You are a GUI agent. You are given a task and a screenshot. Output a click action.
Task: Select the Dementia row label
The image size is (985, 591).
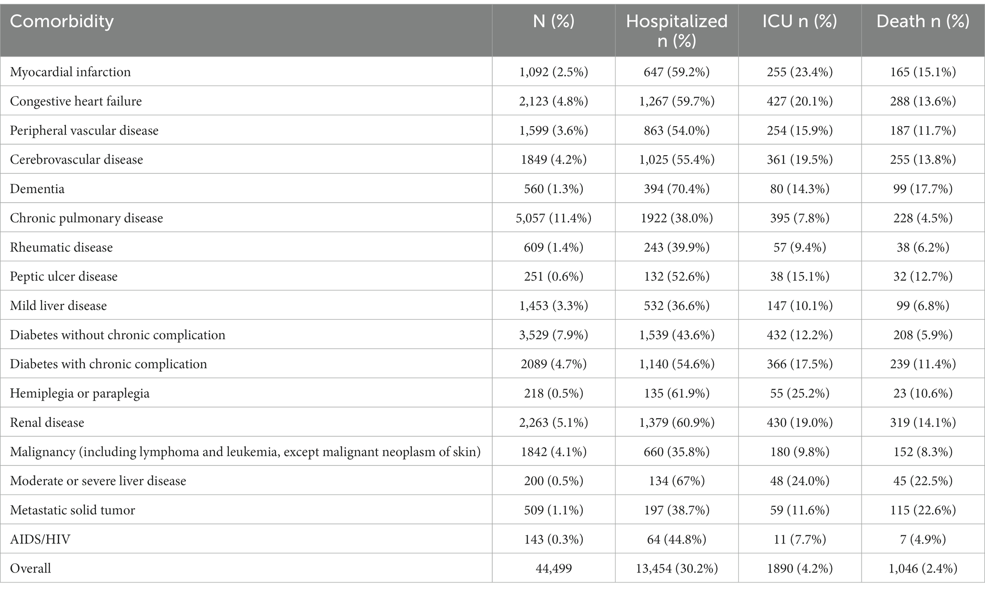click(37, 189)
